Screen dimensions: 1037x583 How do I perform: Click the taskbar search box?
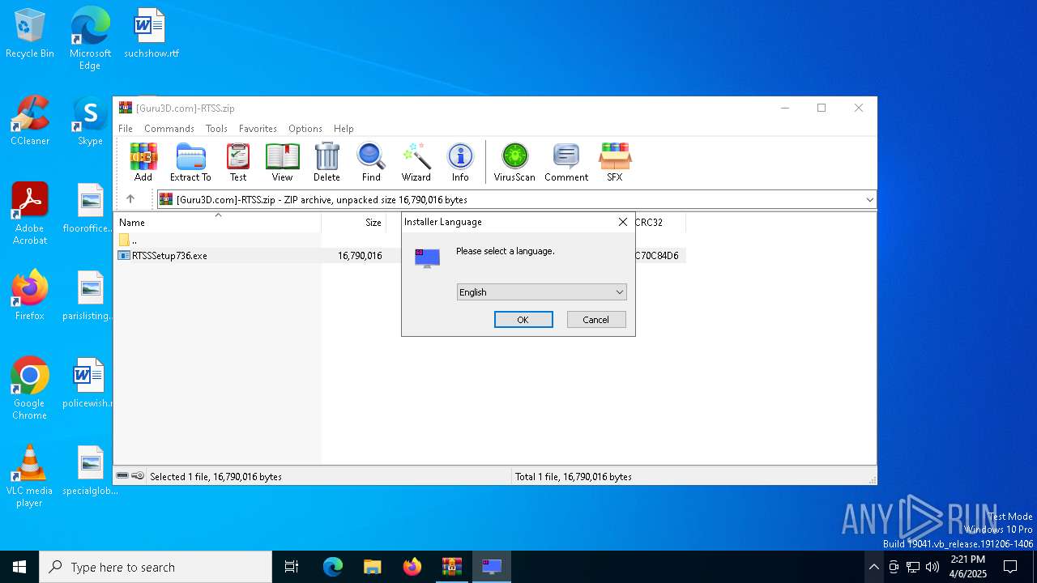156,567
